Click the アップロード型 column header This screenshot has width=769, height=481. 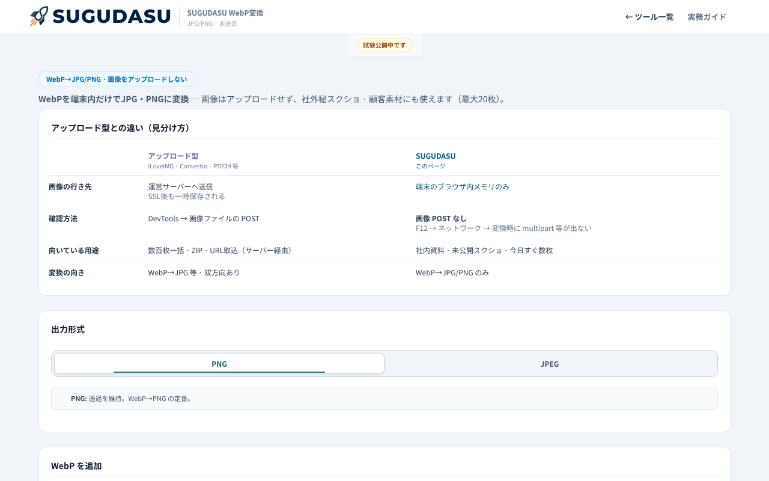(x=173, y=156)
